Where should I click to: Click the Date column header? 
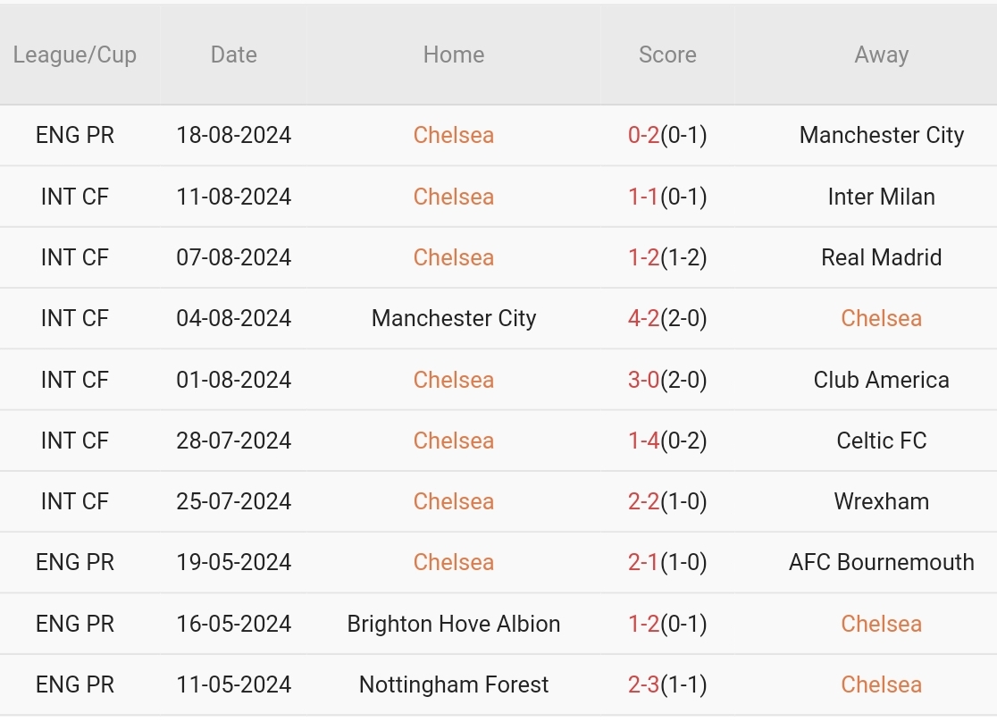234,55
